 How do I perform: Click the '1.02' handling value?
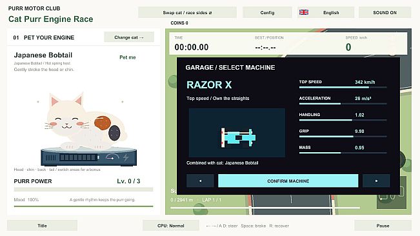click(359, 115)
